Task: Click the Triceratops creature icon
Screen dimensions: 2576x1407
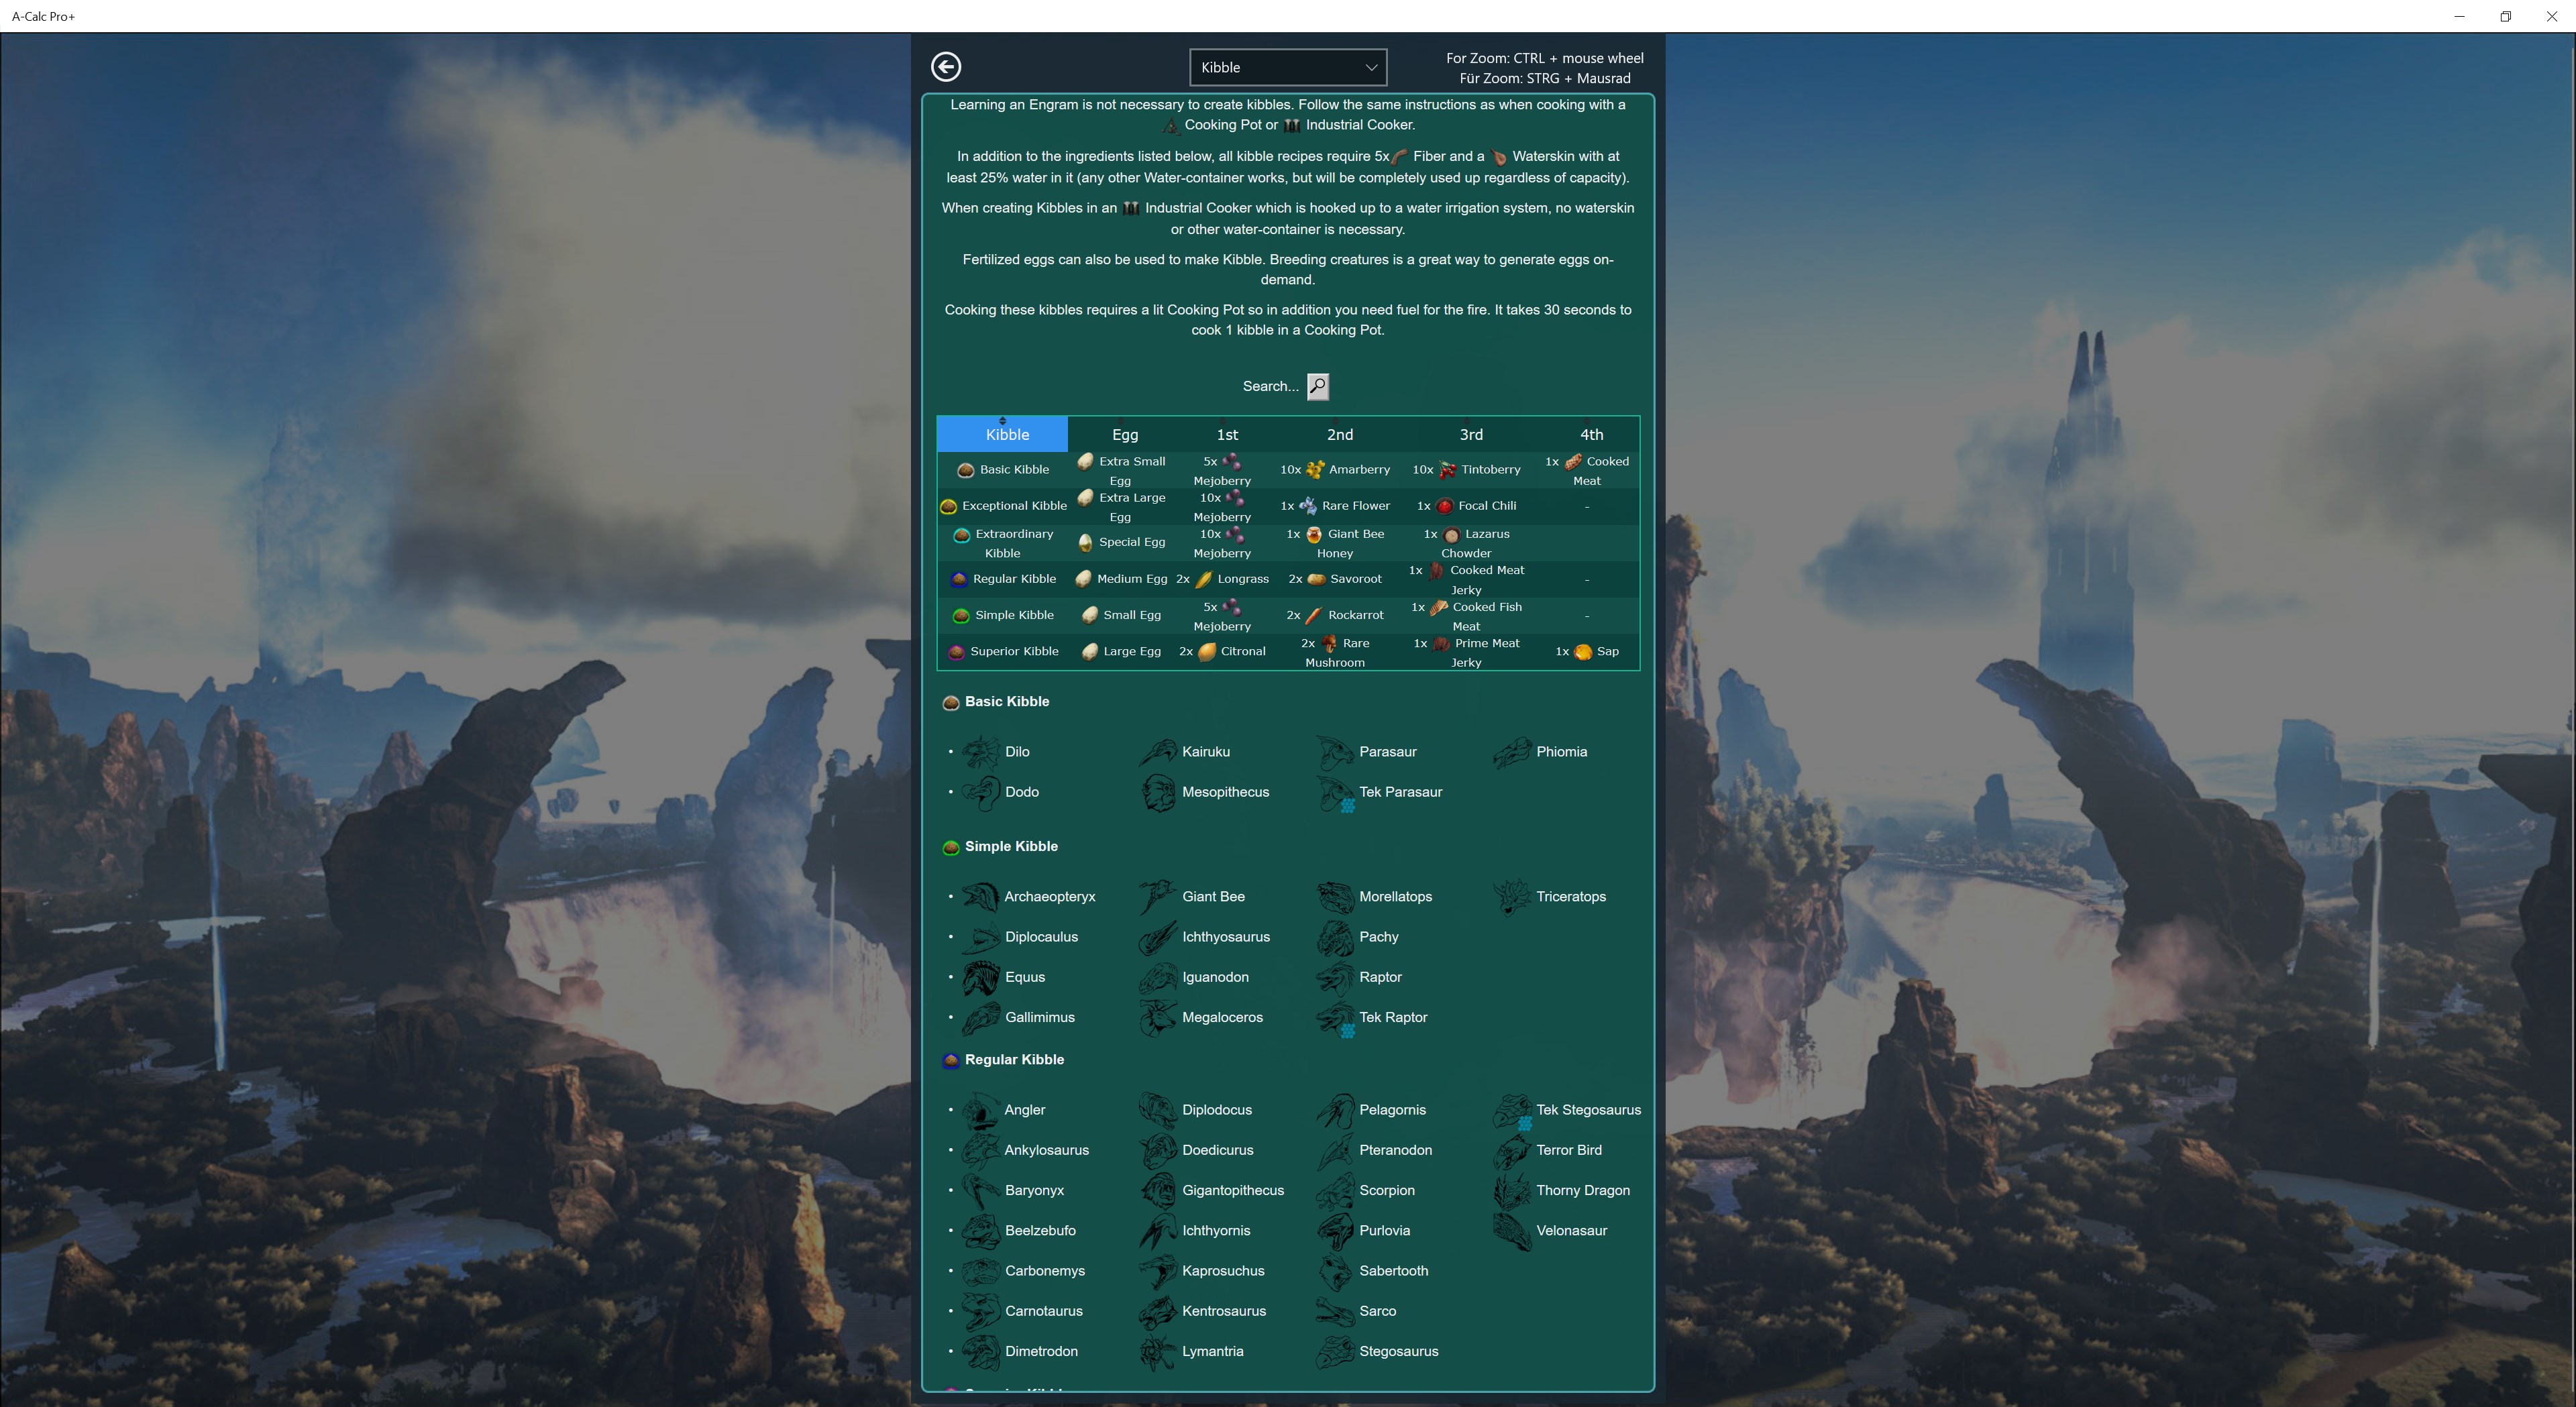Action: click(1512, 897)
